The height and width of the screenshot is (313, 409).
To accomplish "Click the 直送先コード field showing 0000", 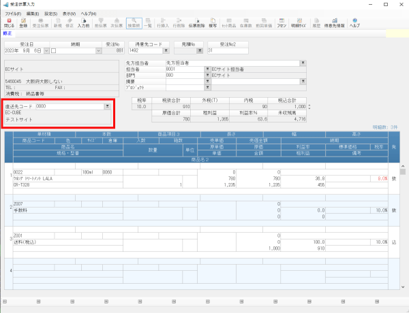I will pos(70,107).
